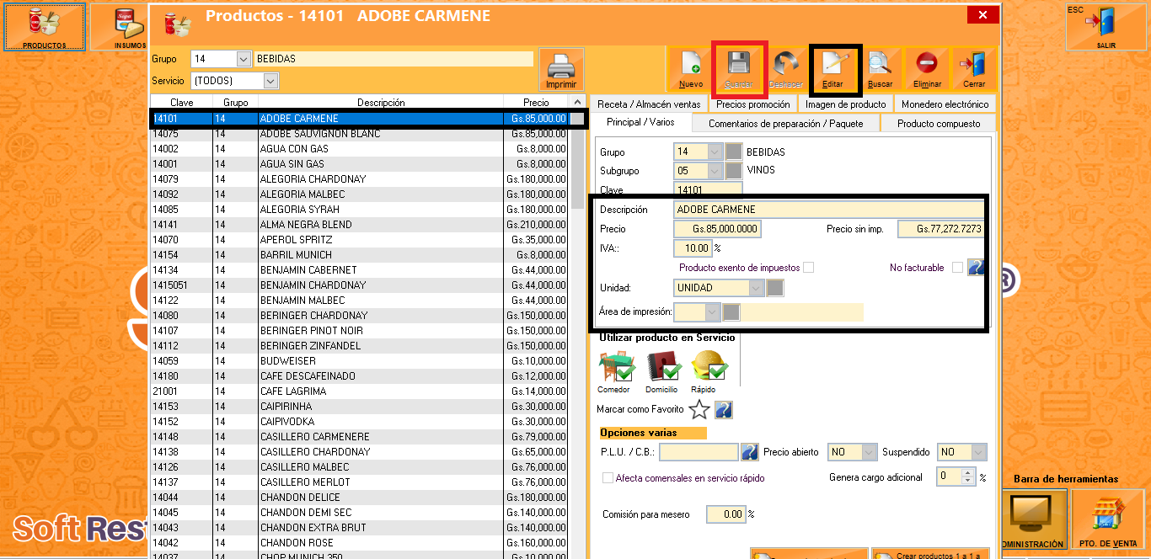This screenshot has height=559, width=1151.
Task: Open the Subgrupo dropdown
Action: (715, 170)
